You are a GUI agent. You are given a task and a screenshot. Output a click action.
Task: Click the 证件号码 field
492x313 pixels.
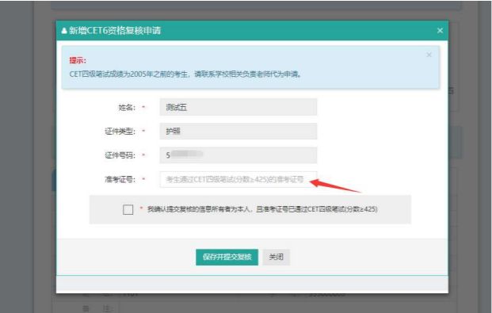coord(238,155)
